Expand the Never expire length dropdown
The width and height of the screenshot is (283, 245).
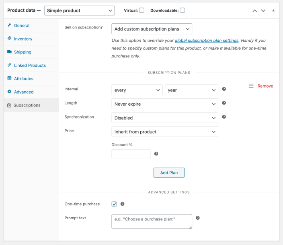tap(164, 104)
